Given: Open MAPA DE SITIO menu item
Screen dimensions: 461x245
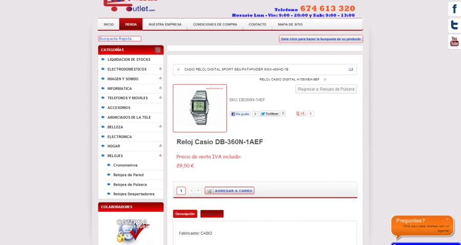Looking at the screenshot, I should pyautogui.click(x=290, y=25).
